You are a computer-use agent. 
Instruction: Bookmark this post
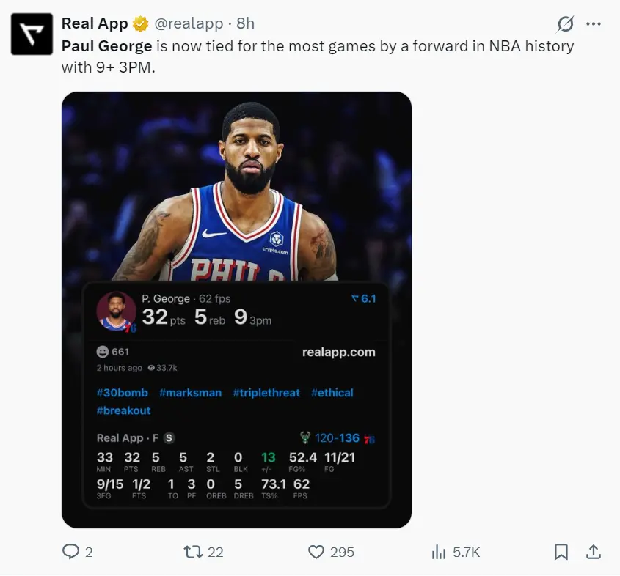[561, 552]
